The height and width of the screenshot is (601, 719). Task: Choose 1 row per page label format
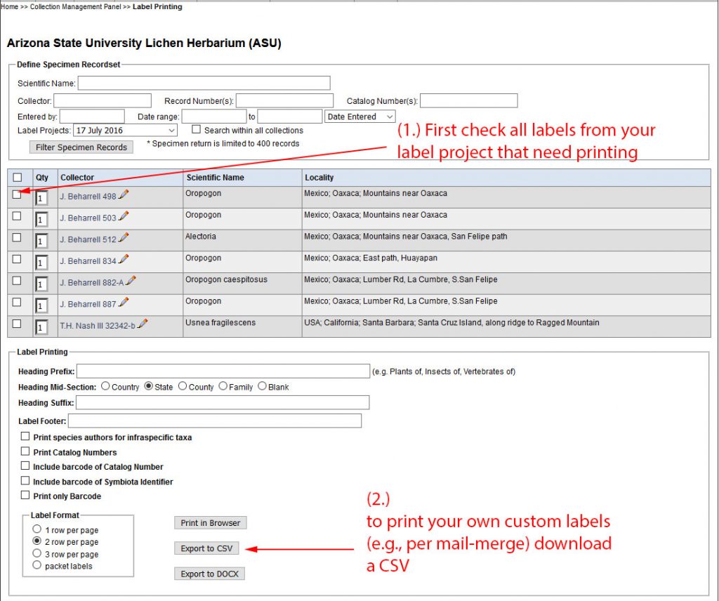[37, 529]
